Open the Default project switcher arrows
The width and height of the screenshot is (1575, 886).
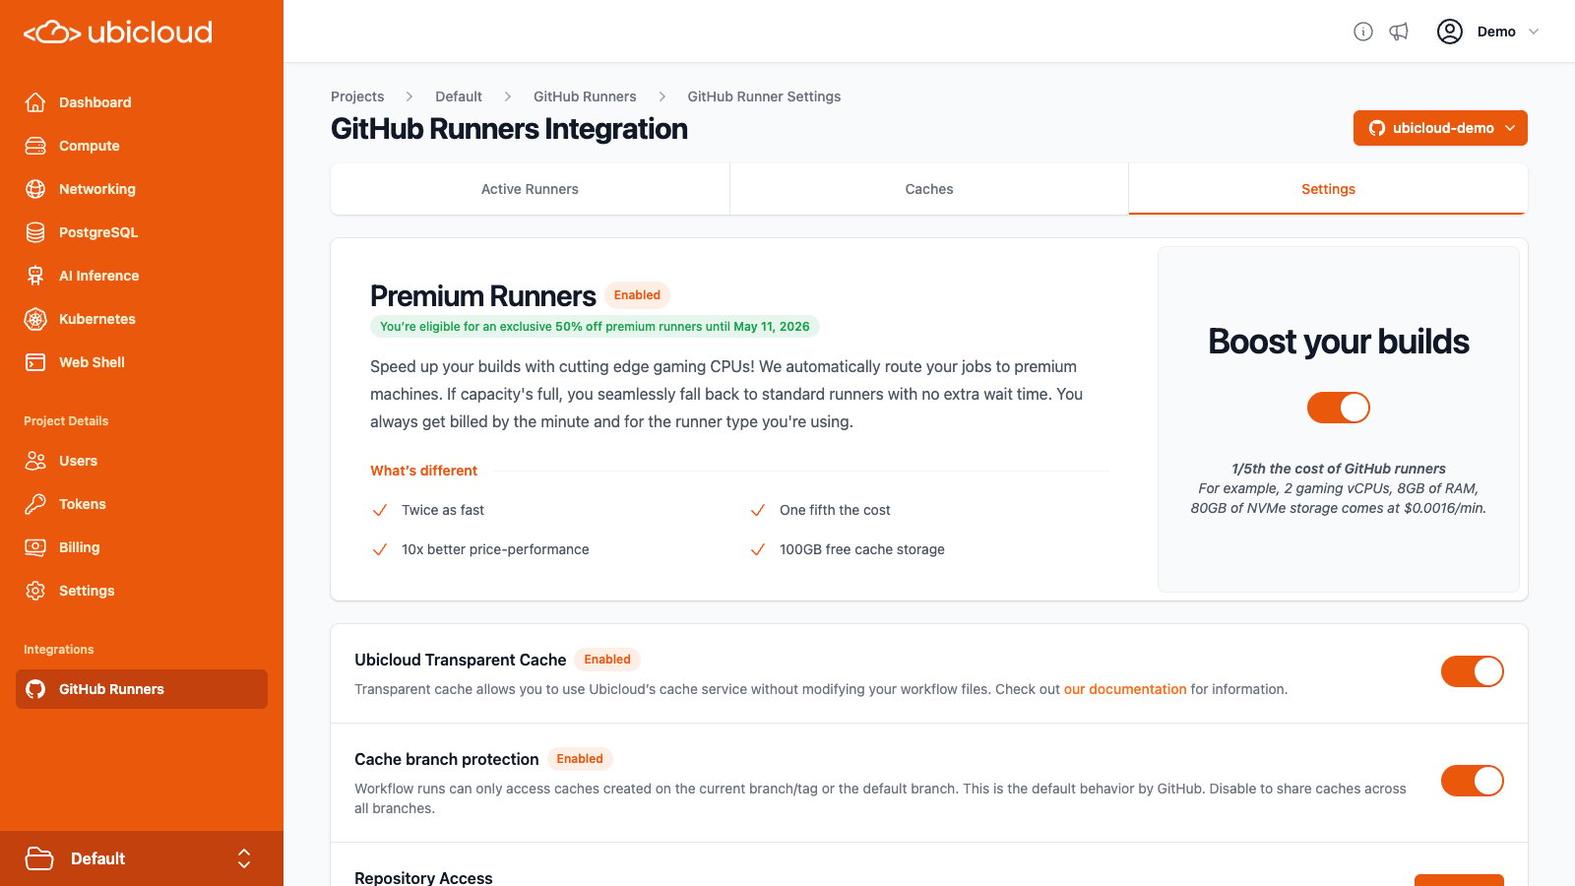tap(244, 858)
